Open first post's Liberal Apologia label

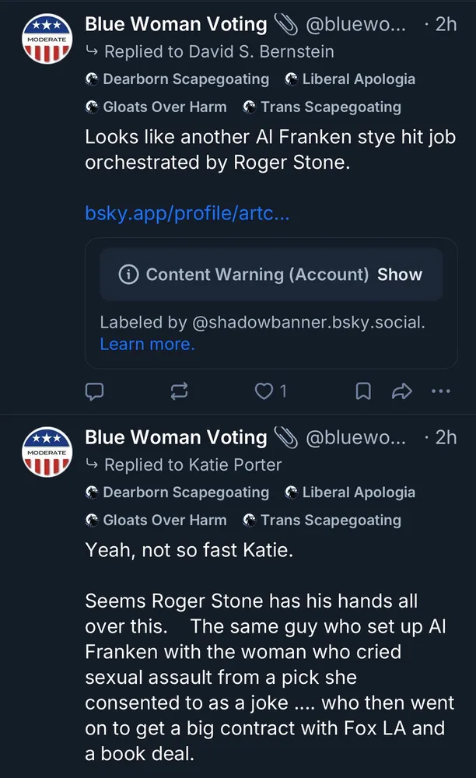point(350,79)
